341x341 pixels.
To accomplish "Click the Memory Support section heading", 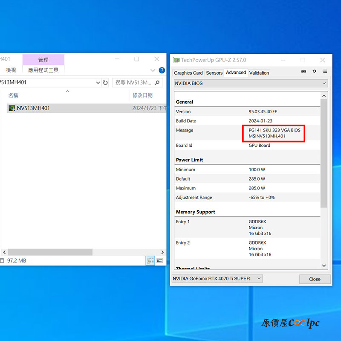I will tap(196, 212).
